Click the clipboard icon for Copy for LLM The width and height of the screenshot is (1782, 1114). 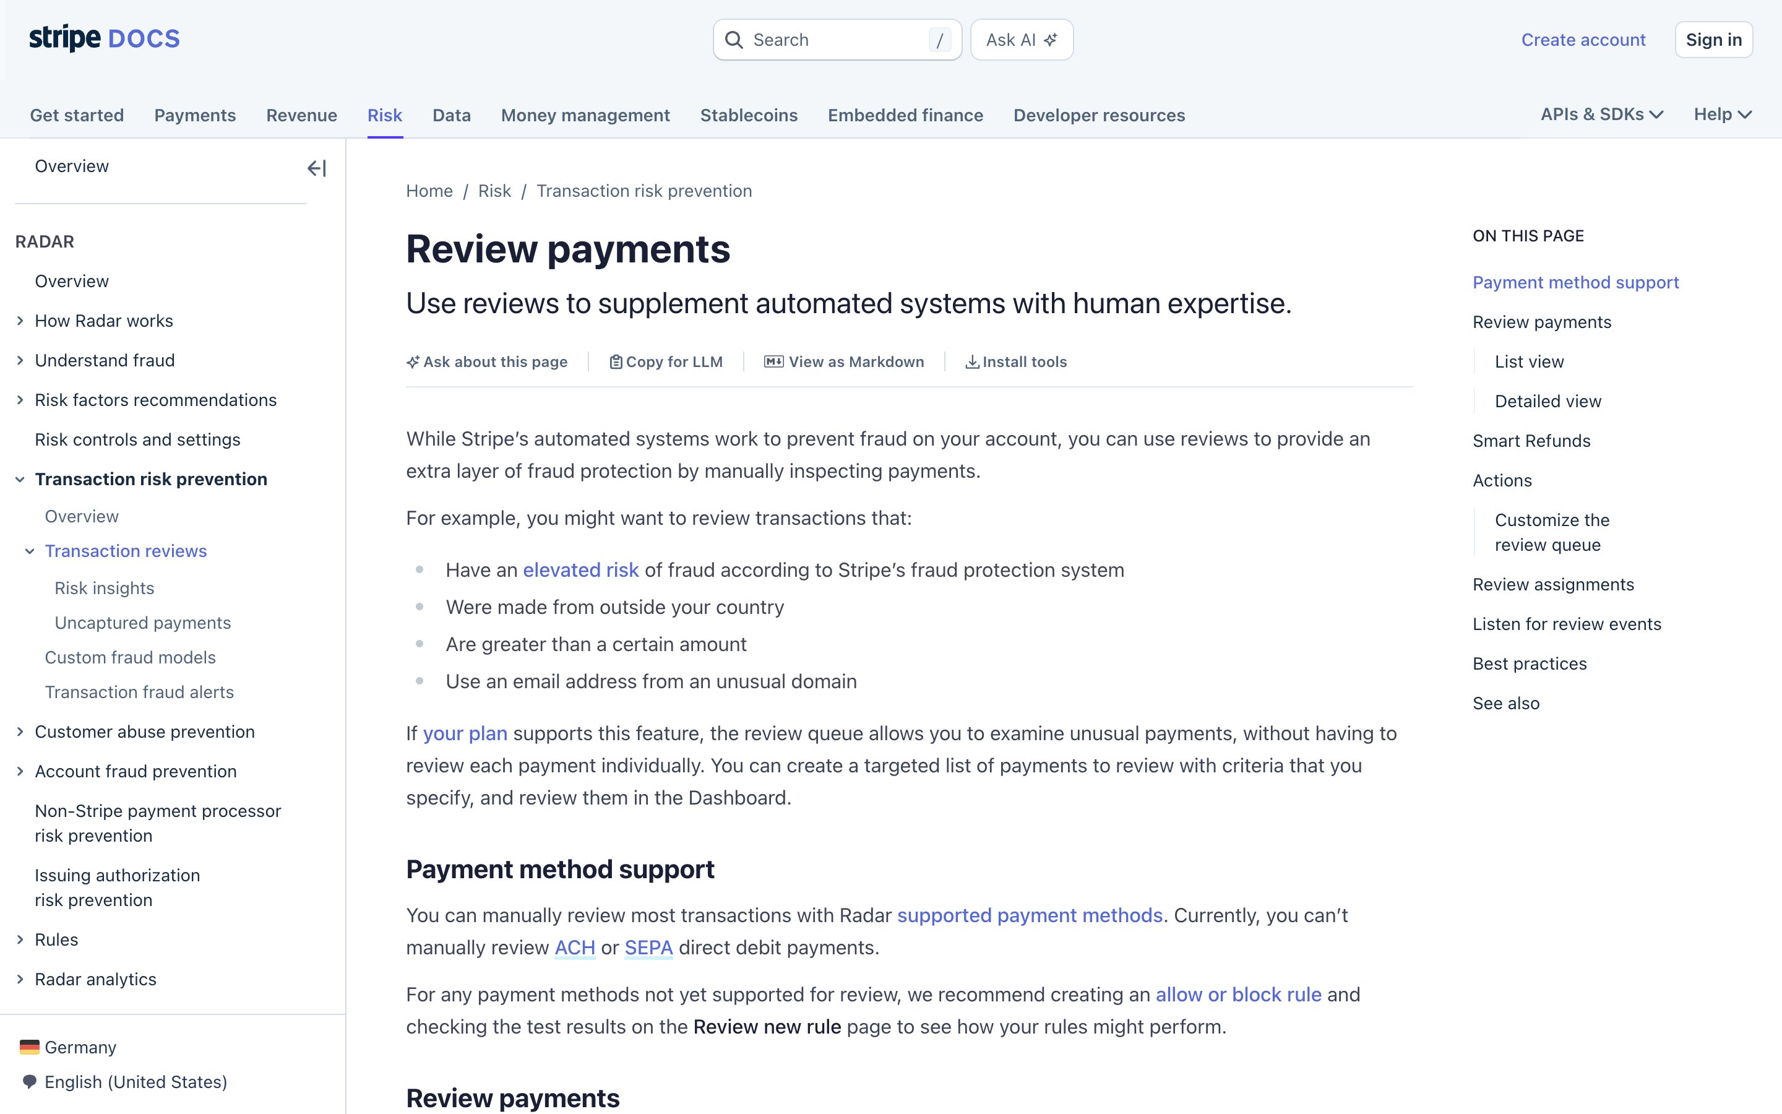click(616, 362)
